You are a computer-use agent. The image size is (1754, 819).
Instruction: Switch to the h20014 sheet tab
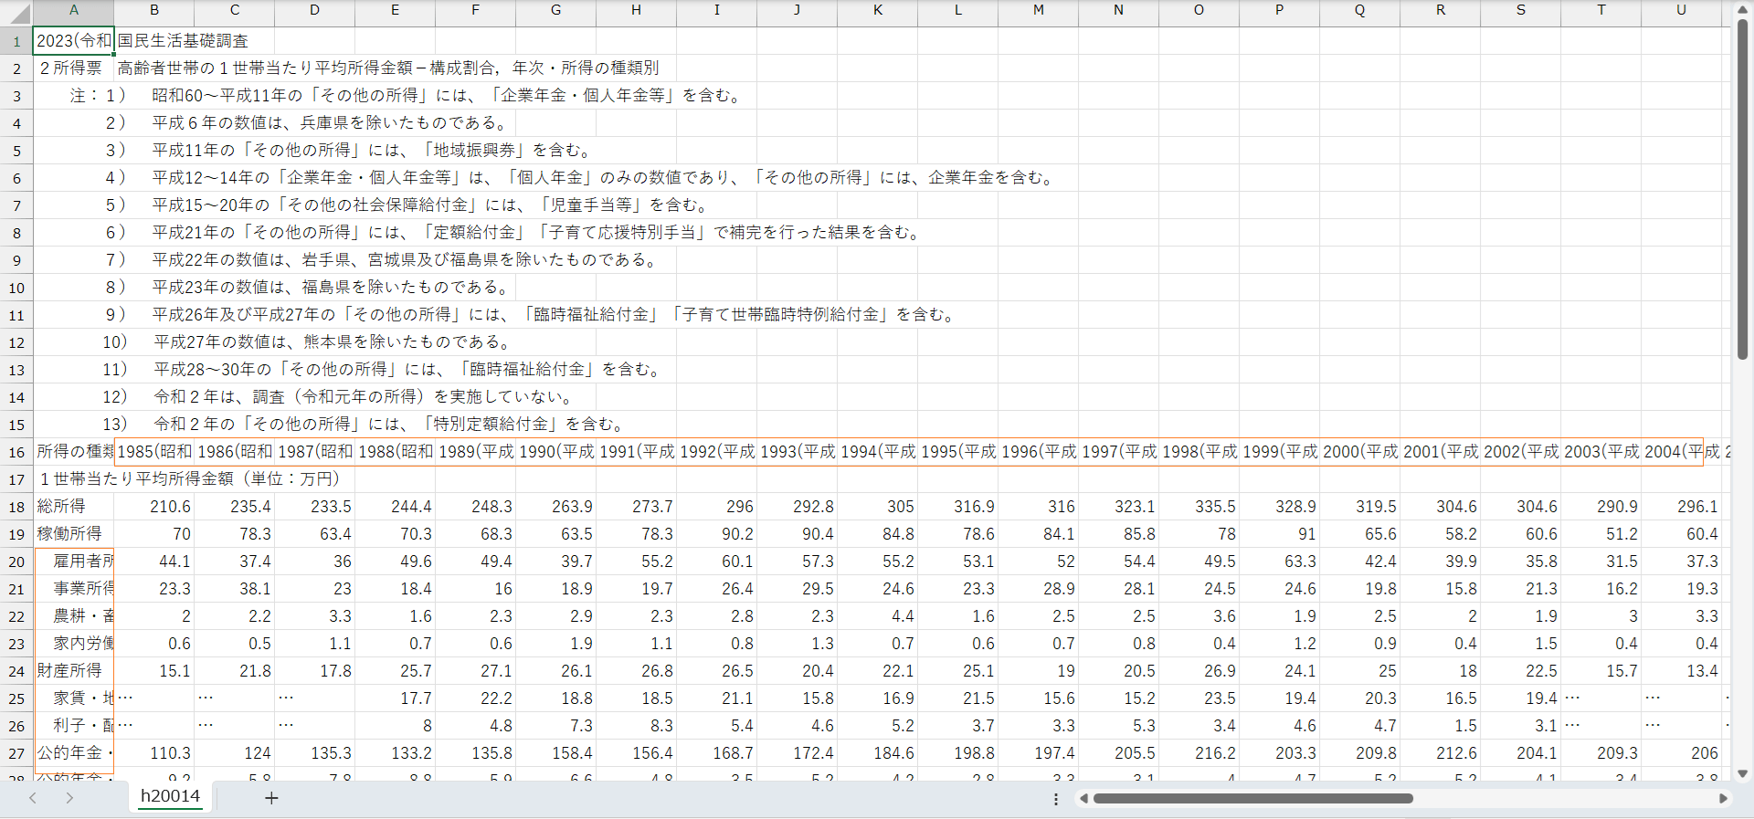(x=170, y=796)
